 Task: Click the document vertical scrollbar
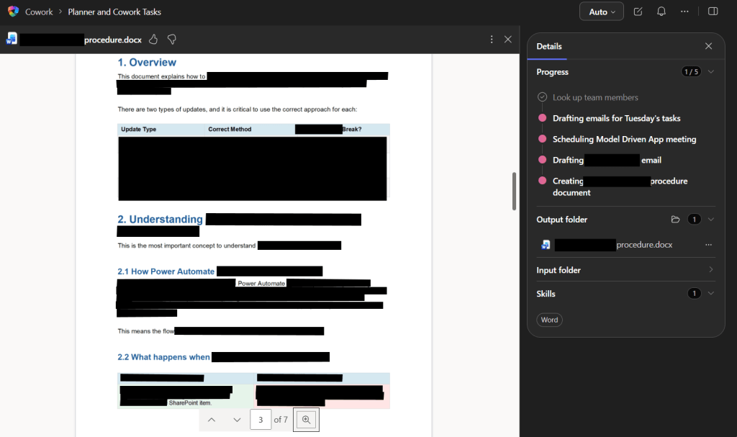click(513, 191)
